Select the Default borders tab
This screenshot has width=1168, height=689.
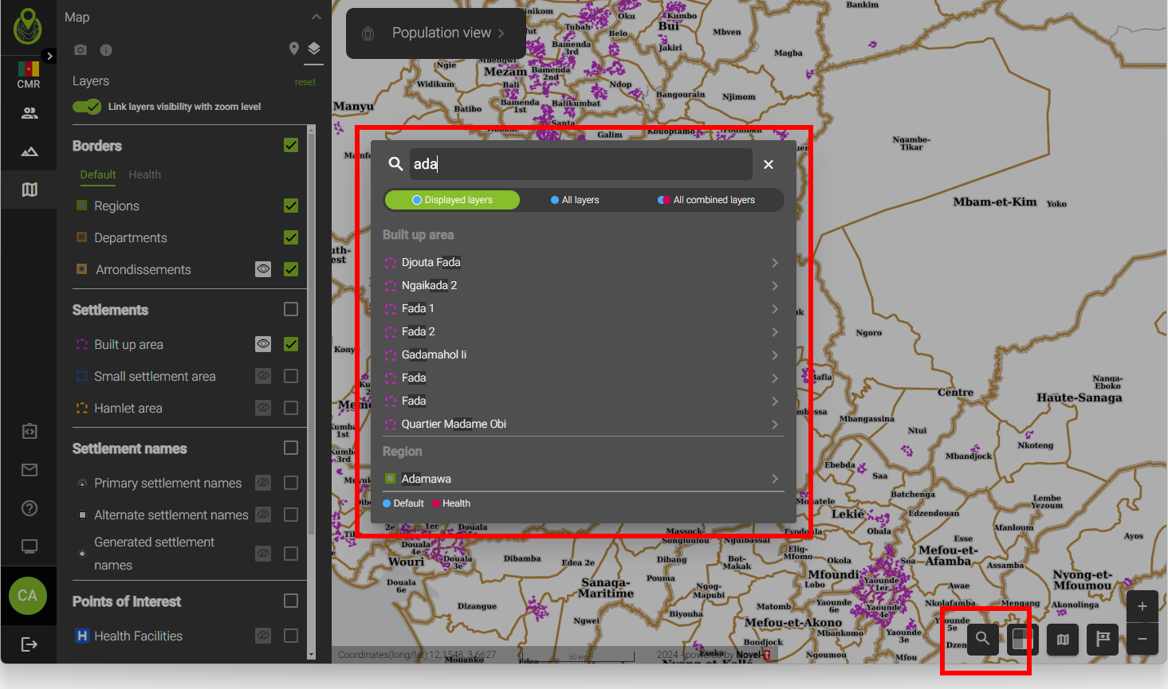[x=98, y=174]
